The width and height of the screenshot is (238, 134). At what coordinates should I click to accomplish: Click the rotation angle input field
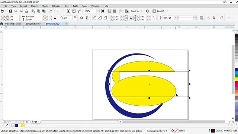pyautogui.click(x=68, y=18)
